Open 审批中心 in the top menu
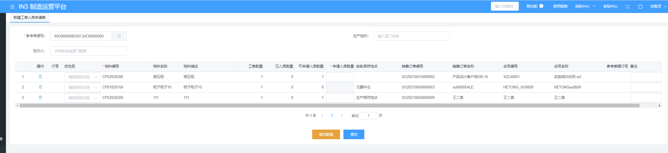The width and height of the screenshot is (668, 153). (610, 6)
